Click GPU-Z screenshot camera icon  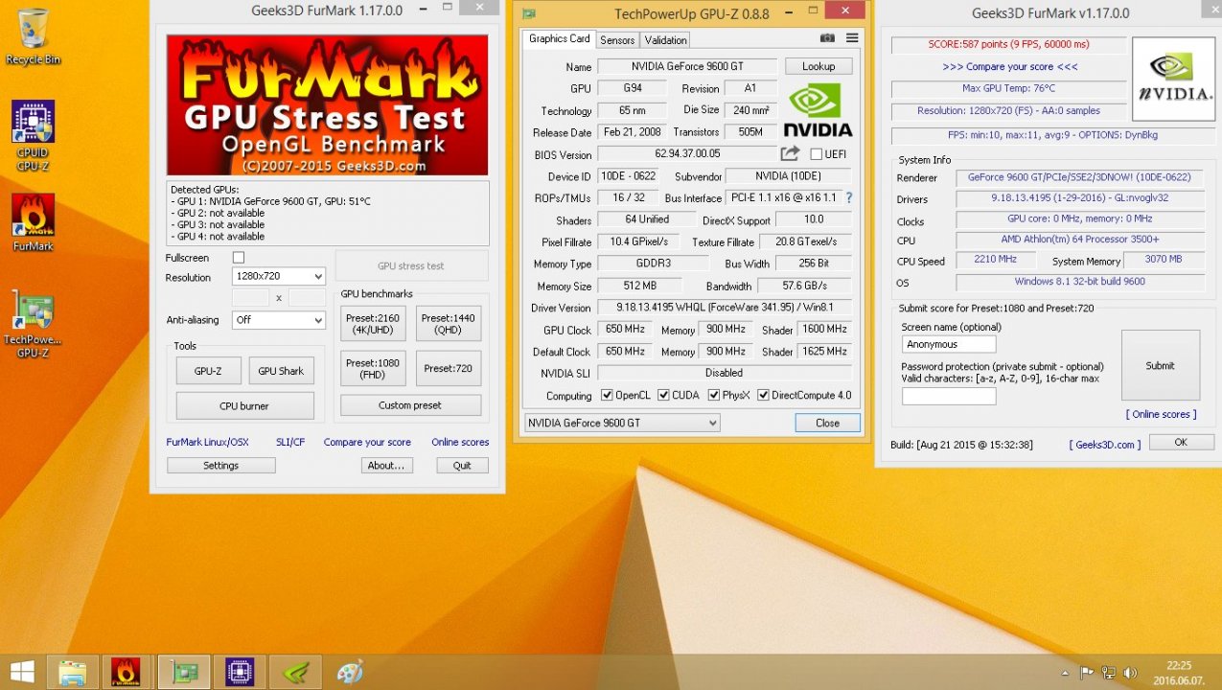[827, 38]
